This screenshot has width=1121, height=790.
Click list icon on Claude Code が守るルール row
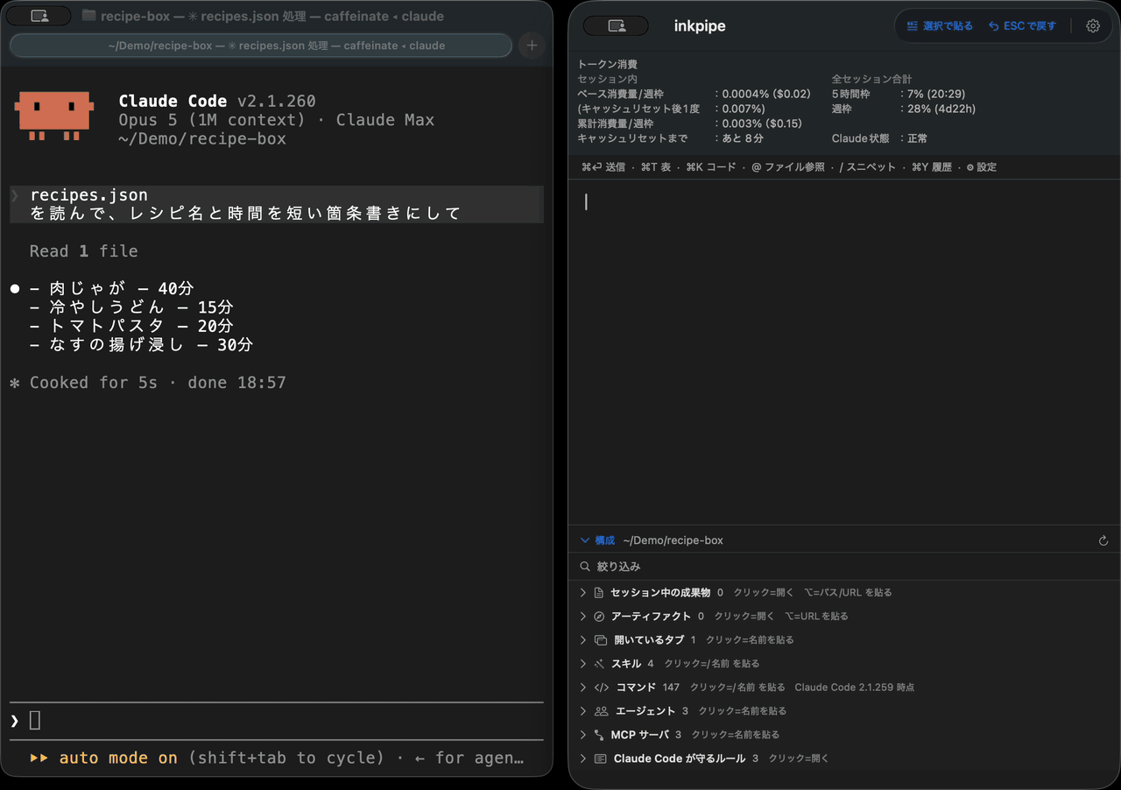601,758
